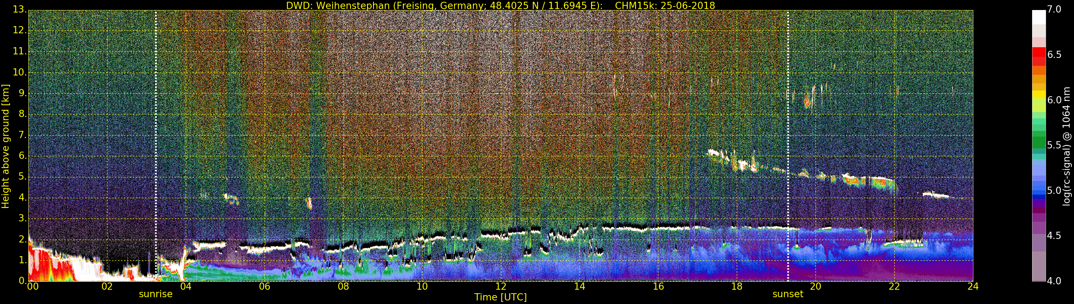Click the 'Height above ground [km]' axis label

5,146
